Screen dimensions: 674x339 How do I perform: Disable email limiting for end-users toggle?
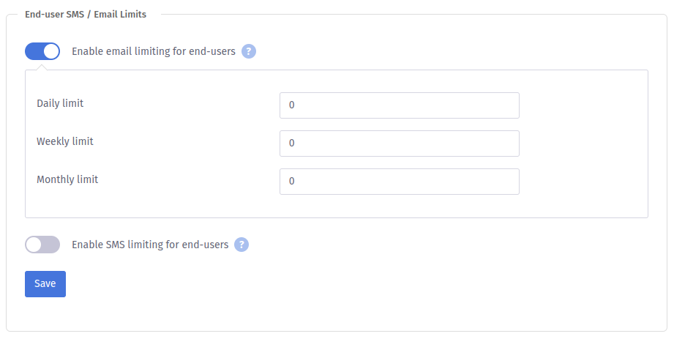point(42,51)
